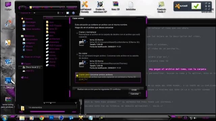The image size is (216, 121).
Task: Toggle the preview pane icon in the Explorer toolbar
Action: point(67,13)
